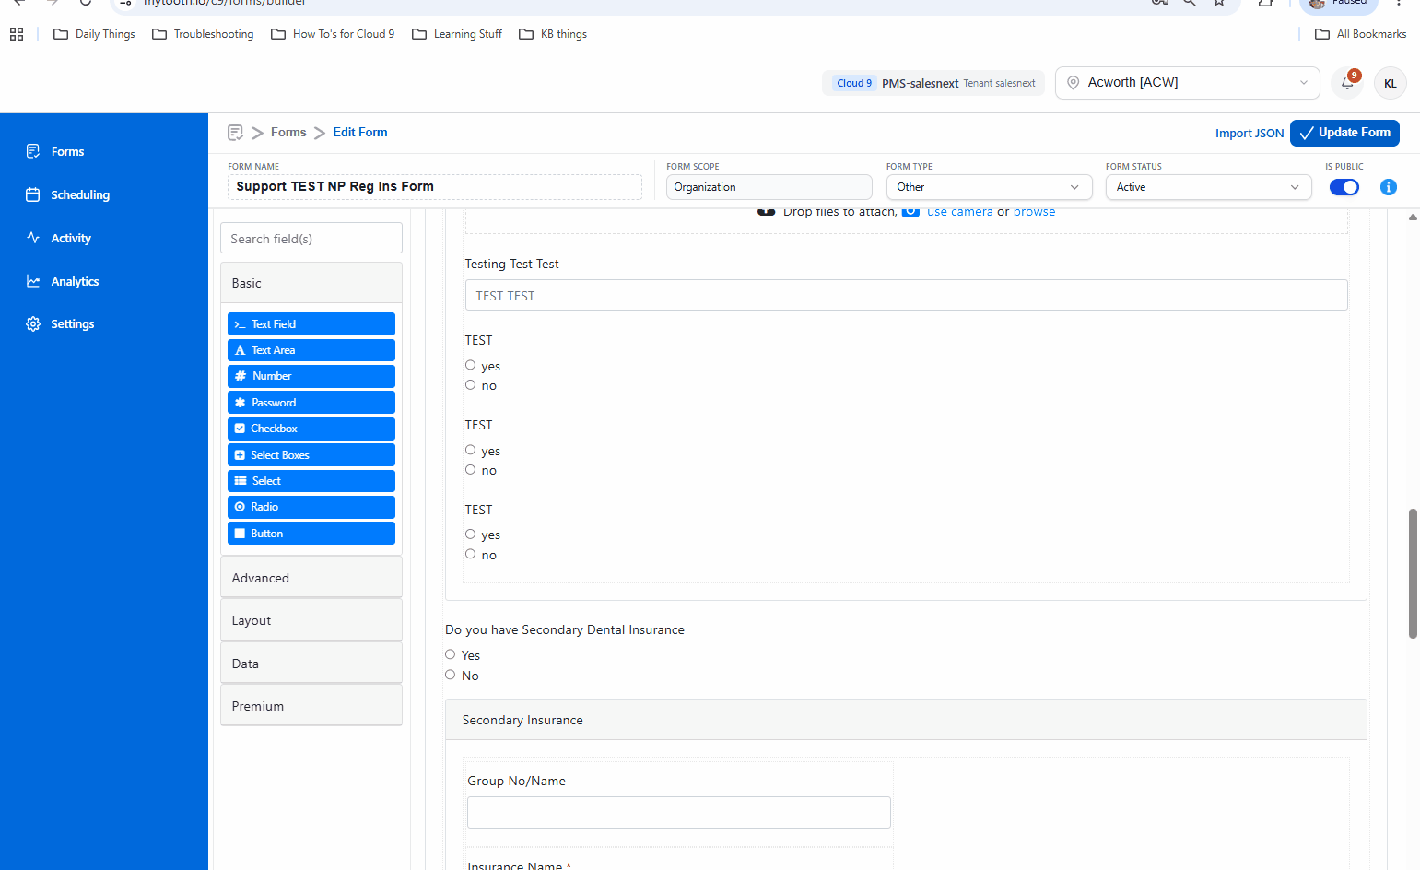Screen dimensions: 1420x870
Task: Open the Learning Stuff bookmark folder
Action: coord(457,34)
